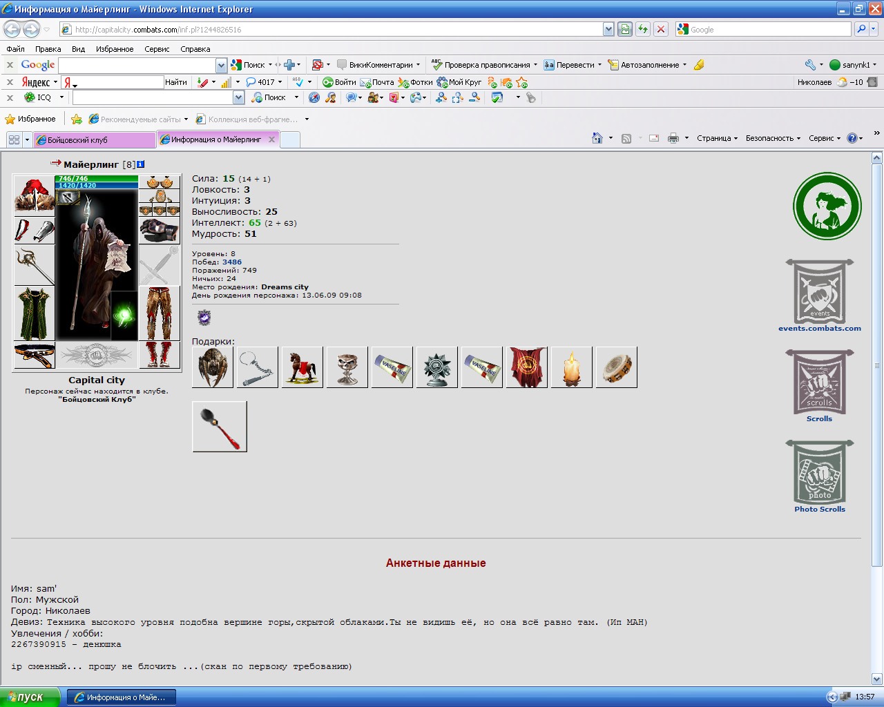Open the Справка menu
Screen dimensions: 884x707
click(195, 49)
